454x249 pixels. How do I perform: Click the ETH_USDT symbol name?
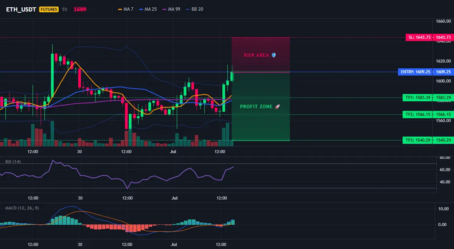[21, 9]
